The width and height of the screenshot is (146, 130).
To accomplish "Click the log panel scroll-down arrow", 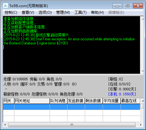I will point(143,71).
